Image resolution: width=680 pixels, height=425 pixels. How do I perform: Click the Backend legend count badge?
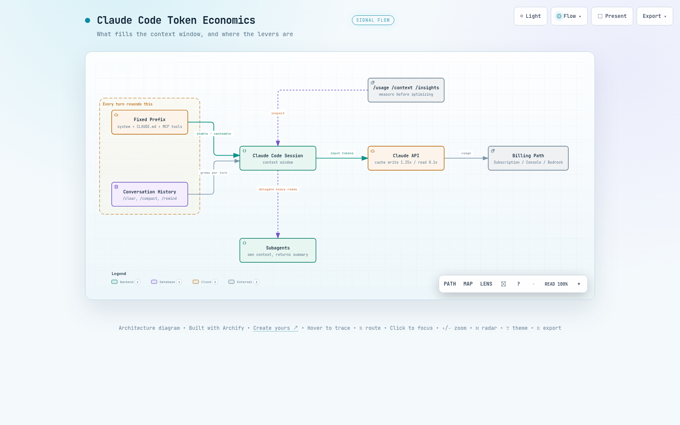pyautogui.click(x=137, y=282)
